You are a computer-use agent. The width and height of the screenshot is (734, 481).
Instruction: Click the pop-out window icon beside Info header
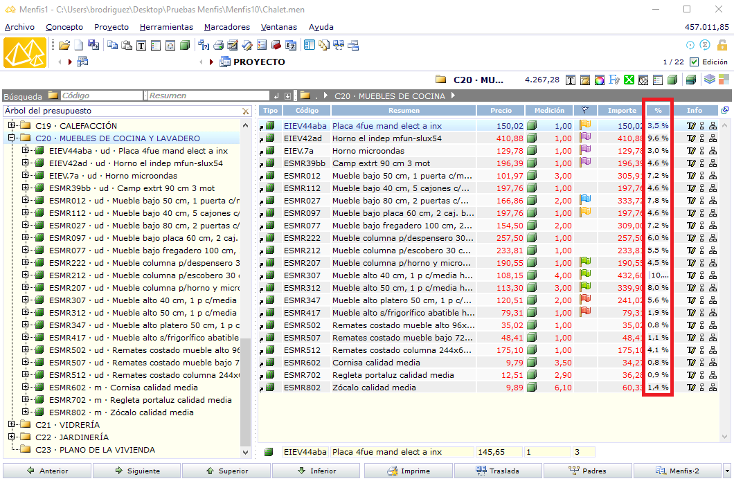click(725, 110)
